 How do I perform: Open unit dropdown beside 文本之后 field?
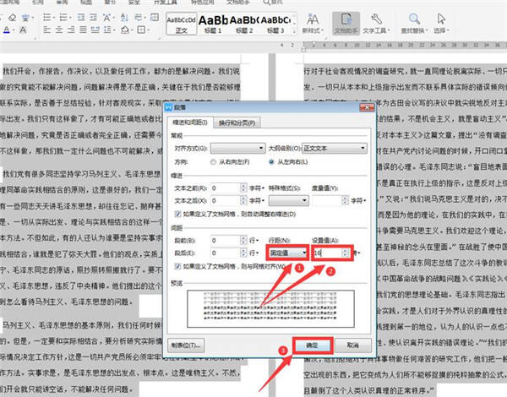click(257, 200)
